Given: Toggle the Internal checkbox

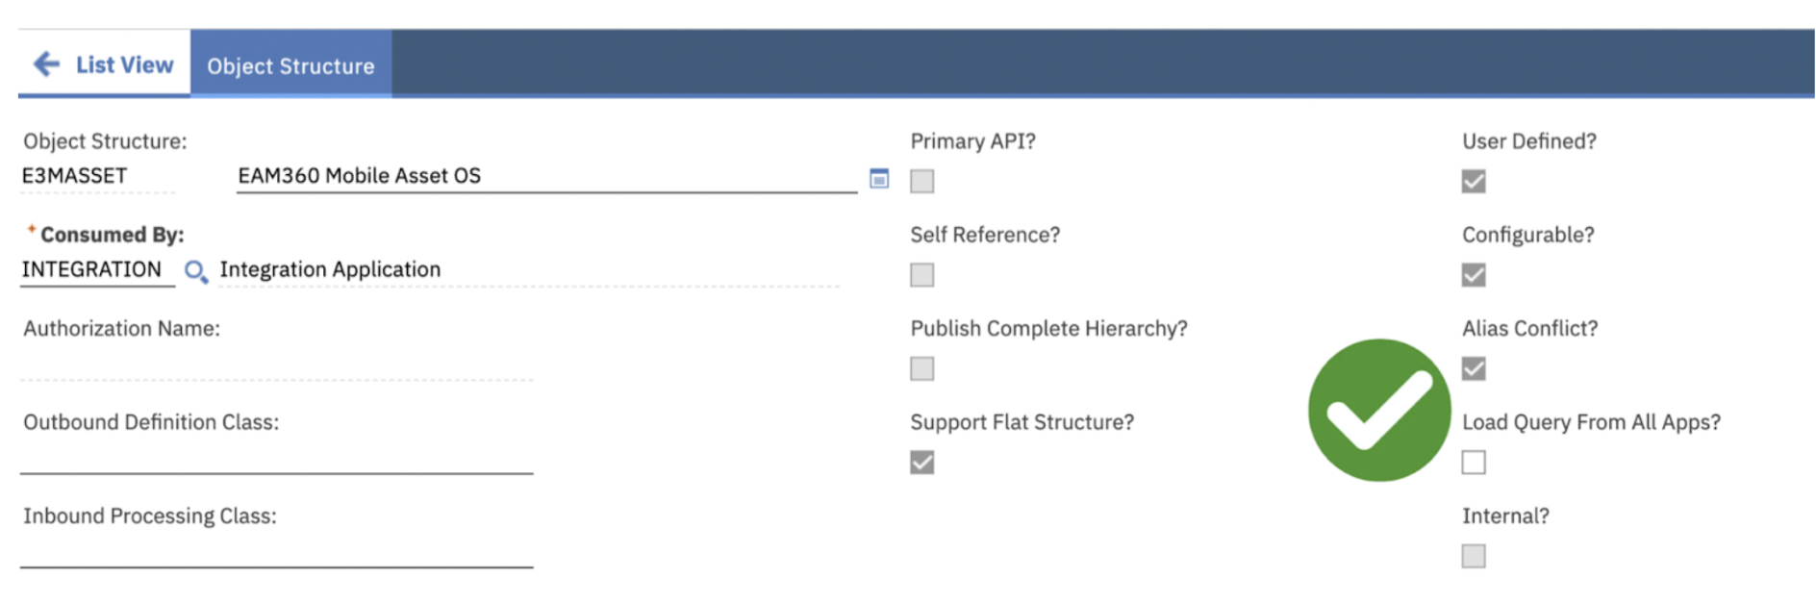Looking at the screenshot, I should tap(1474, 556).
